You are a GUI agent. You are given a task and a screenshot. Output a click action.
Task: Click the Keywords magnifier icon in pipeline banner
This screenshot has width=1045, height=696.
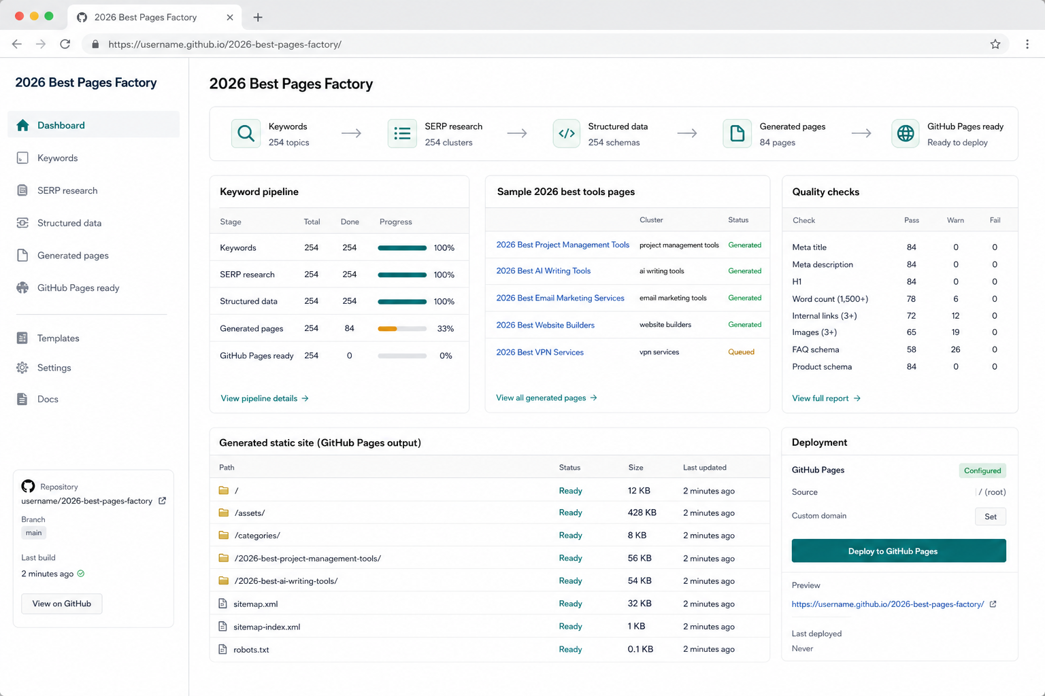point(246,133)
